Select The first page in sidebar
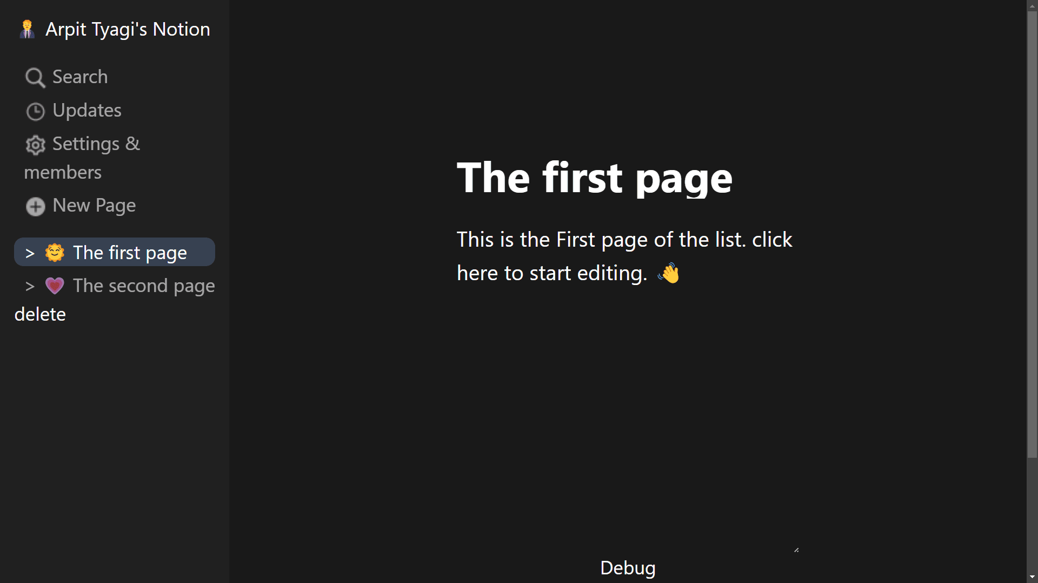Image resolution: width=1038 pixels, height=583 pixels. 115,252
